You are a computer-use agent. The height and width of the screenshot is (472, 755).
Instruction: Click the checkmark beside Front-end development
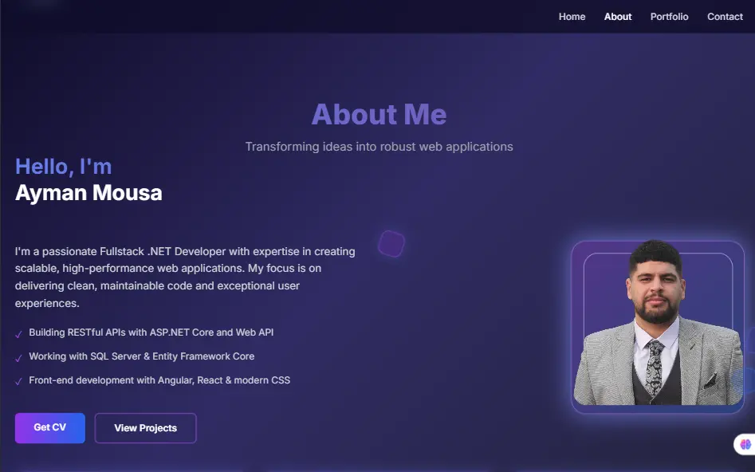pos(18,381)
